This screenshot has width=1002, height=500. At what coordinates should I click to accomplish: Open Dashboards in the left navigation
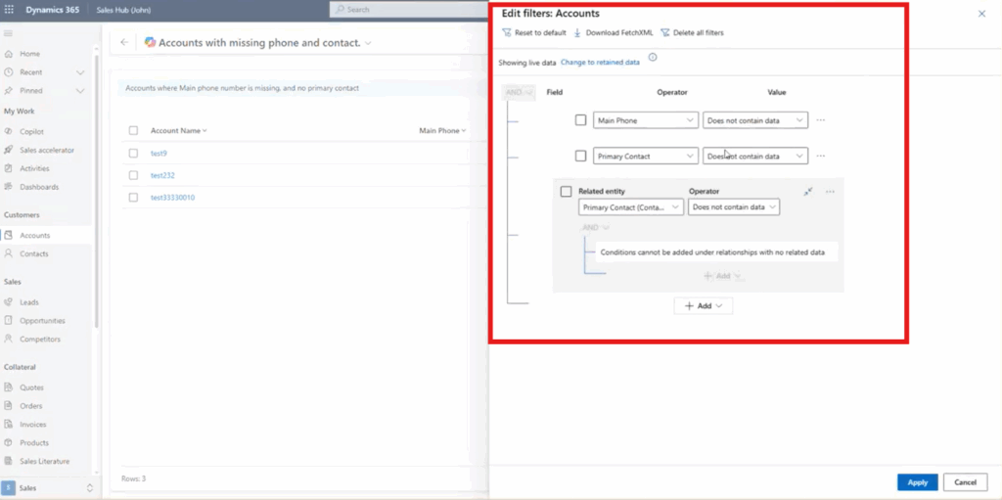pos(39,187)
